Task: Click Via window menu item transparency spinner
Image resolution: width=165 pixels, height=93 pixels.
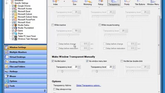Action: pos(114,67)
